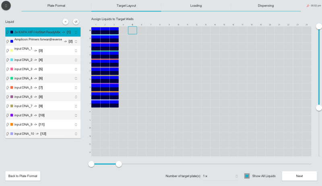The height and width of the screenshot is (186, 322).
Task: Click the Next button
Action: click(x=299, y=176)
